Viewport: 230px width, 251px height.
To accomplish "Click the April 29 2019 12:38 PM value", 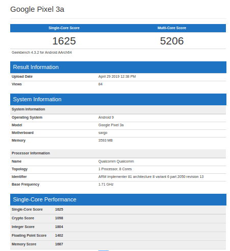I will (117, 77).
